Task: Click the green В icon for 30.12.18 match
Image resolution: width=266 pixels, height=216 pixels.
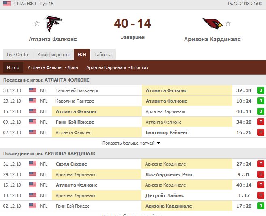Action: (261, 90)
